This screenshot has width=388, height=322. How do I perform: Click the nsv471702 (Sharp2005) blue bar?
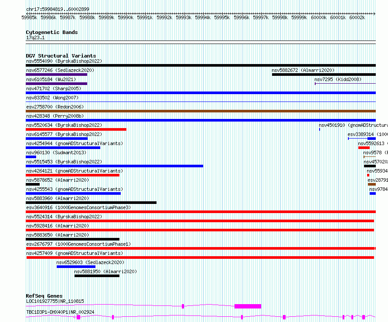point(201,93)
